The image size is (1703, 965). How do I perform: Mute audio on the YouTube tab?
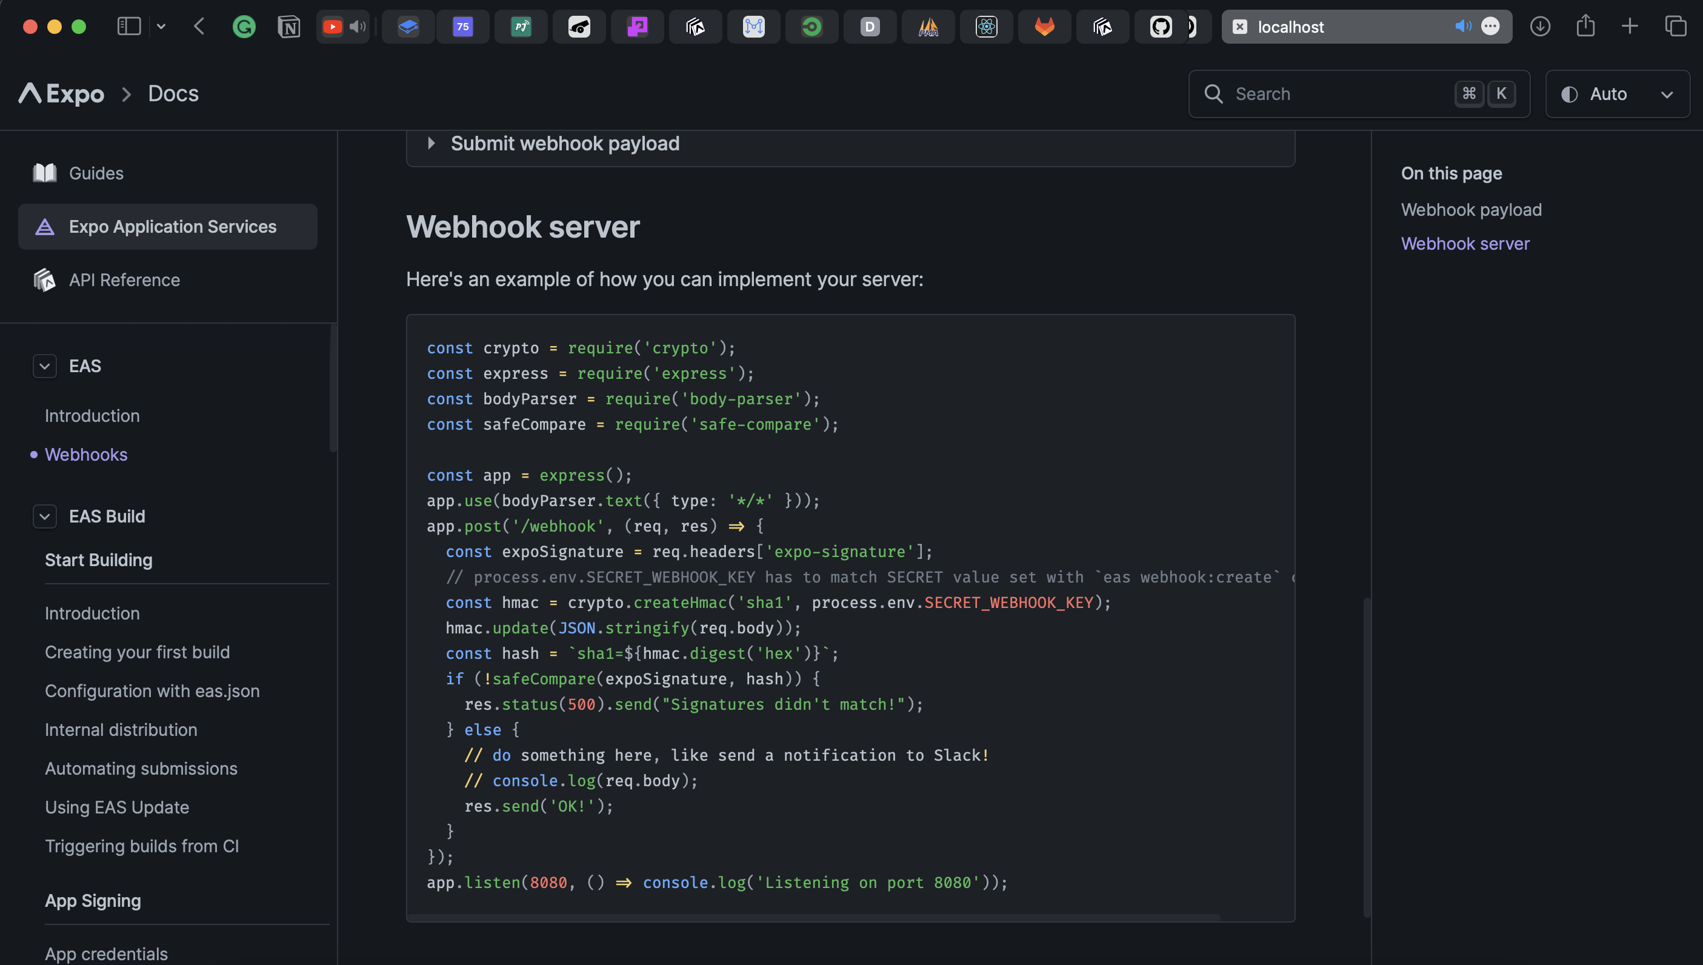coord(358,27)
